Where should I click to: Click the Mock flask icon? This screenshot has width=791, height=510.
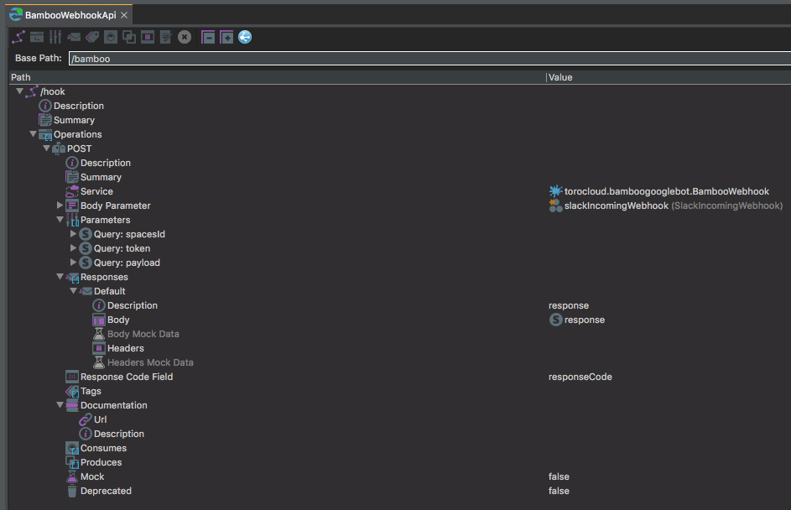pyautogui.click(x=72, y=476)
